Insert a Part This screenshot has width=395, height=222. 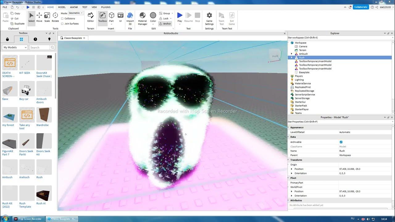point(111,17)
